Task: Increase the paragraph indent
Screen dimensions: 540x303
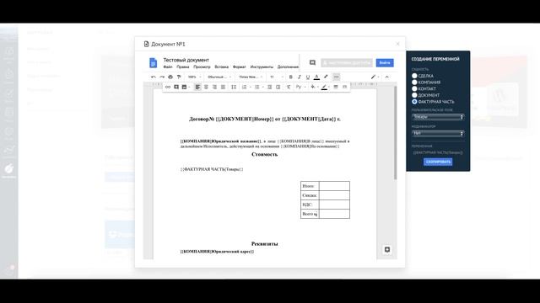Action: click(x=278, y=87)
